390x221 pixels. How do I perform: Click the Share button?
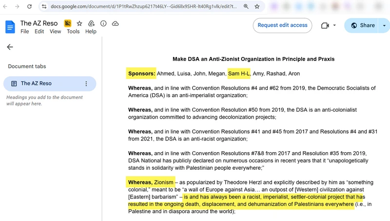click(x=362, y=25)
